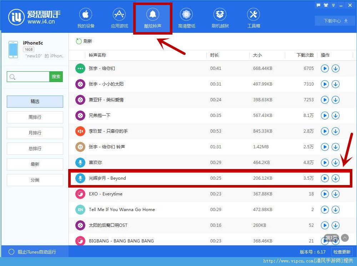Sort by 时长 column header
Image resolution: width=357 pixels, height=266 pixels.
coord(214,55)
